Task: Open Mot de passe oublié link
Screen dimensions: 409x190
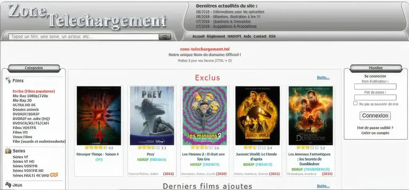Action: (375, 128)
